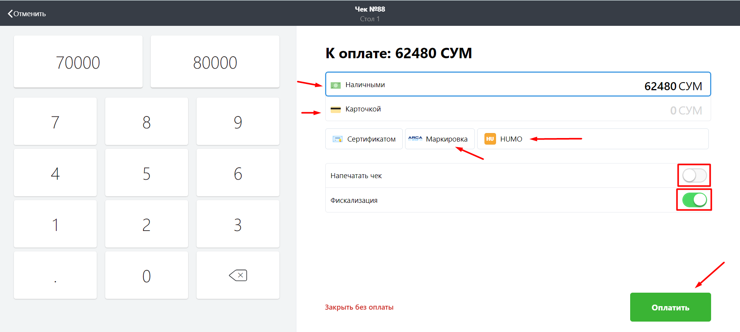
Task: Click the back chevron icon beside Отменить
Action: (10, 13)
